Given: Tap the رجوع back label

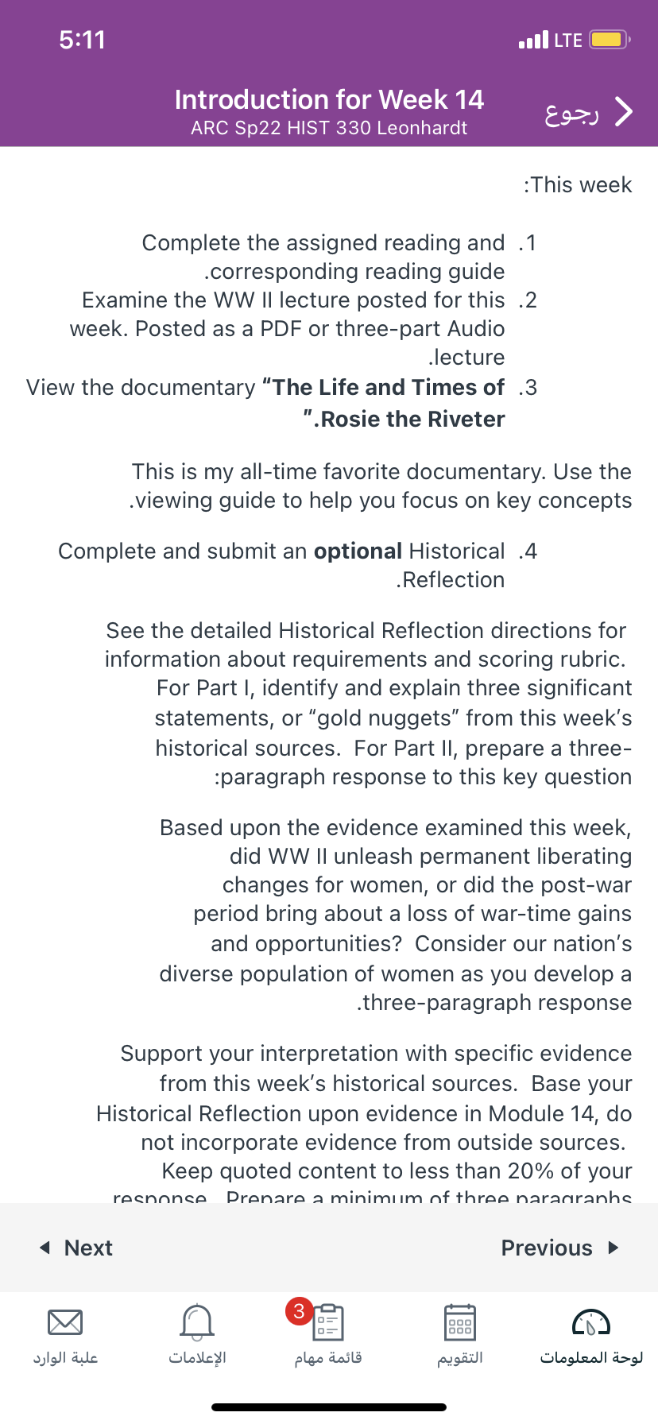Looking at the screenshot, I should pyautogui.click(x=571, y=114).
